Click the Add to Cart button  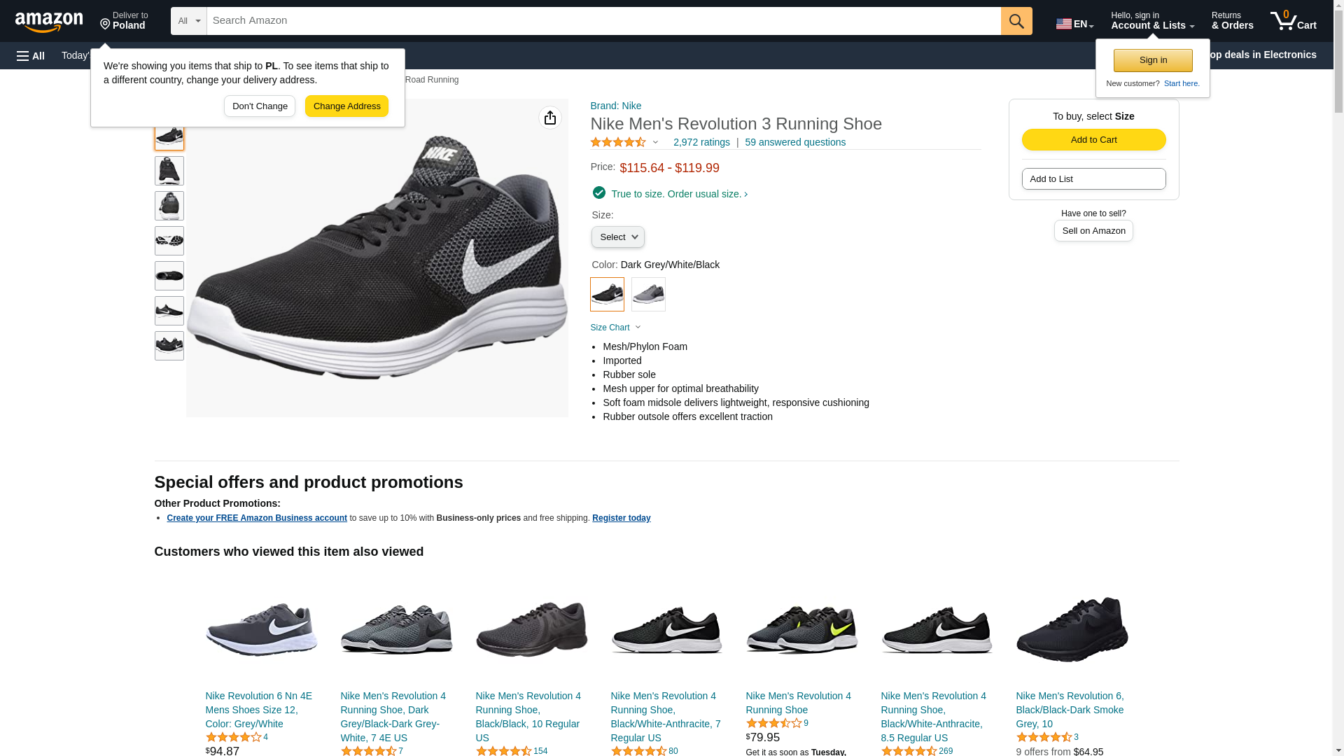pos(1093,139)
